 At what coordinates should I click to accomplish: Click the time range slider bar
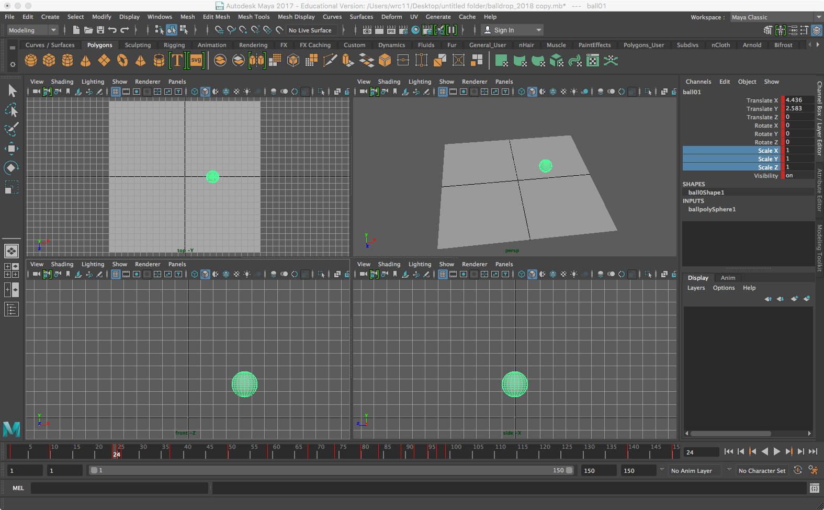tap(331, 470)
